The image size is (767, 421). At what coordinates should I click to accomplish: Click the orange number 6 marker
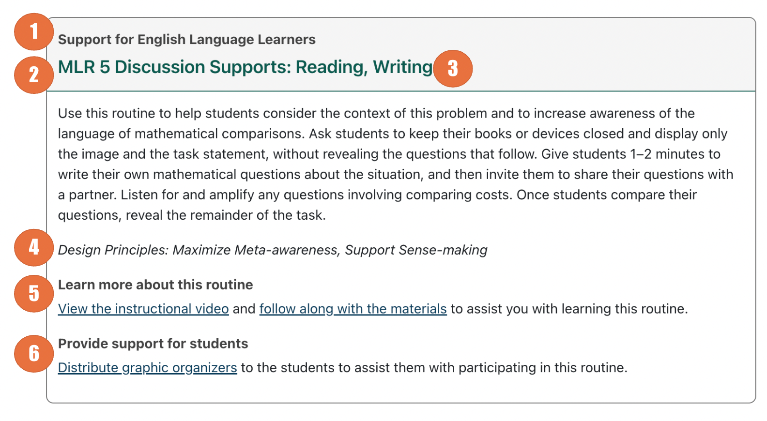pyautogui.click(x=33, y=353)
